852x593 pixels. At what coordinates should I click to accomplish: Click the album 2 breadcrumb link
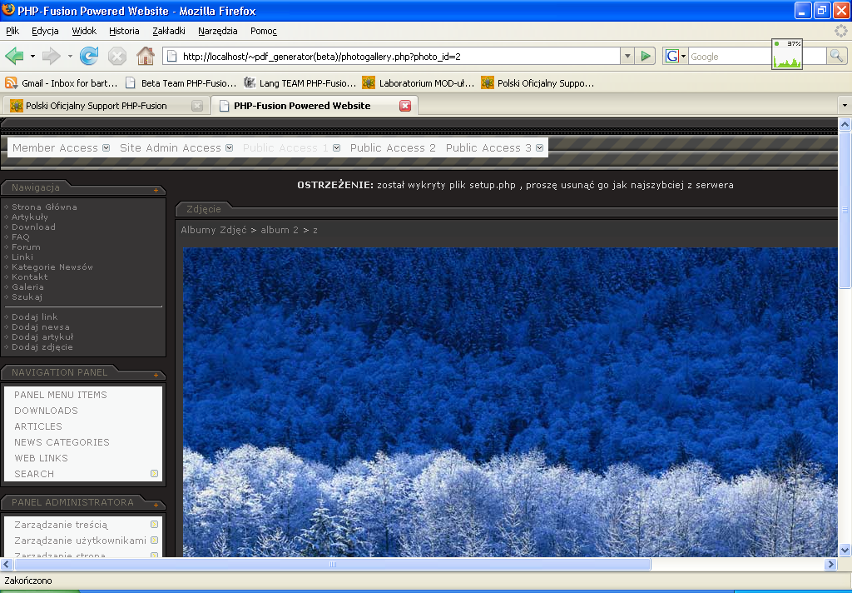(x=280, y=230)
